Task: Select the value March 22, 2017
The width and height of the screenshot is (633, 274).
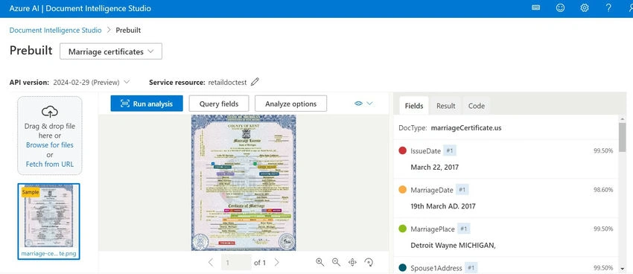Action: click(434, 167)
